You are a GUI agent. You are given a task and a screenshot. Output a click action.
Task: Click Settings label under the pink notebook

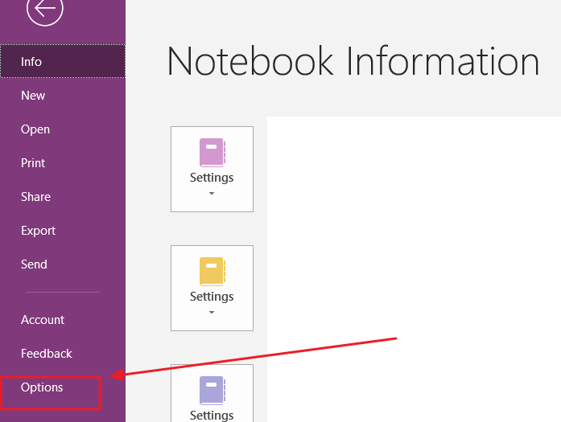[x=212, y=178]
